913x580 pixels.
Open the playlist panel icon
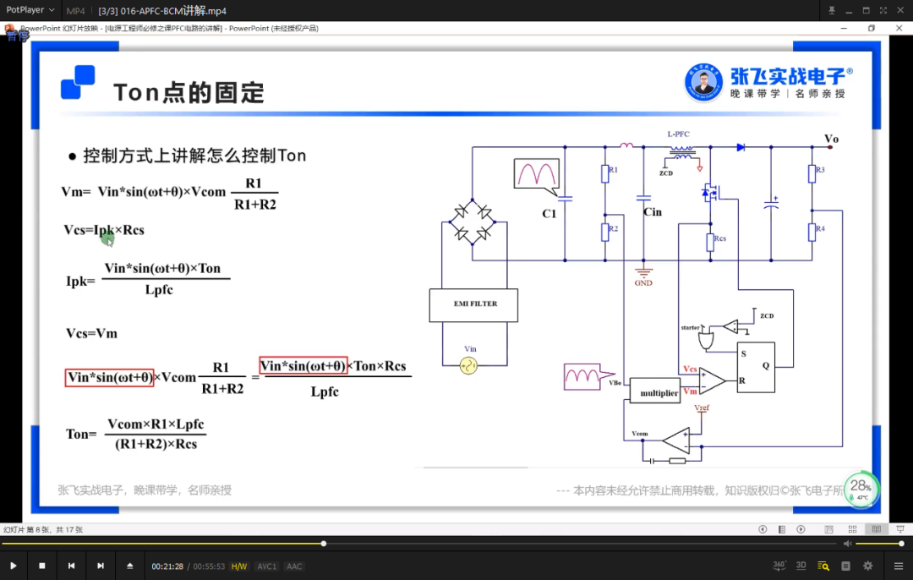click(845, 566)
